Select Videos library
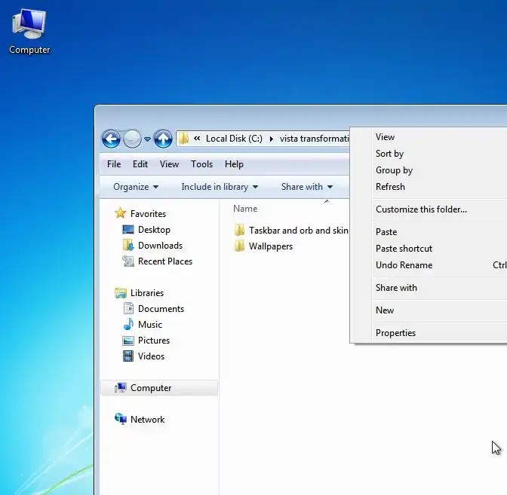This screenshot has width=507, height=495. coord(151,356)
